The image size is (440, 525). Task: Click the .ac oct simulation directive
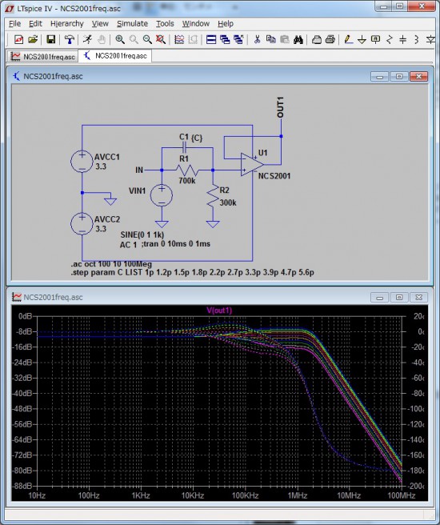point(111,264)
